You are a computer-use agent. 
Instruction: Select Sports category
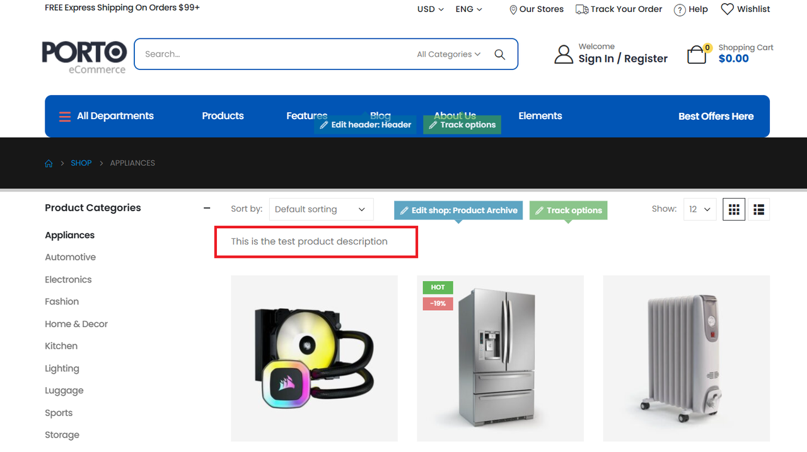pyautogui.click(x=59, y=413)
